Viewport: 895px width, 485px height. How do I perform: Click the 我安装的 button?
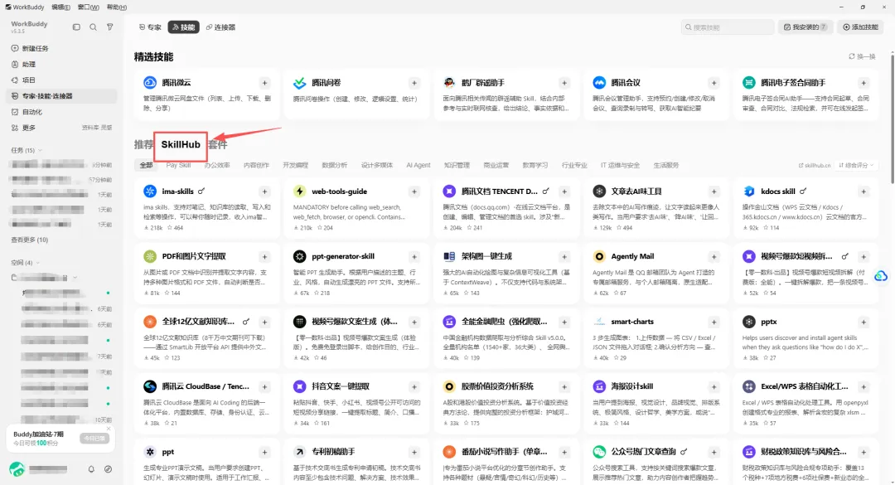[x=805, y=27]
